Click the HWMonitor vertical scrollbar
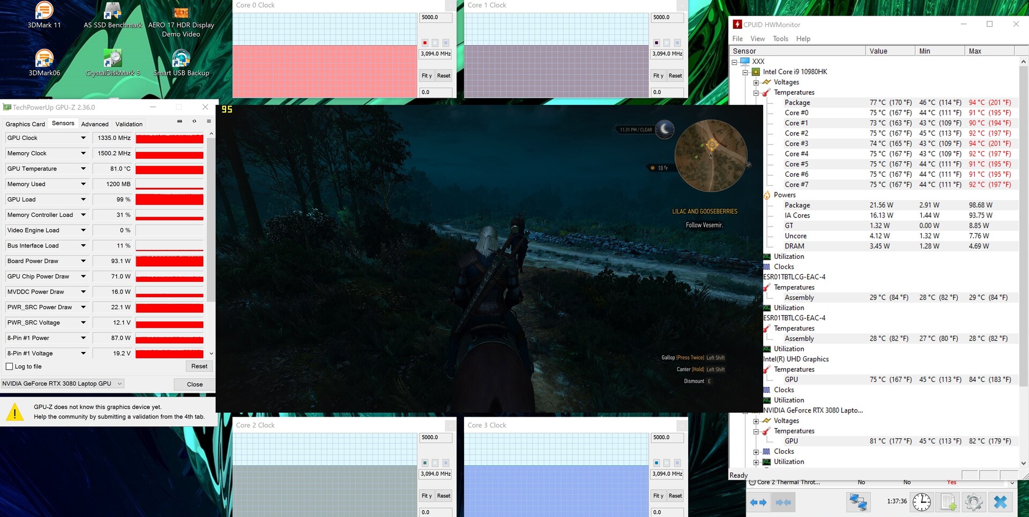The image size is (1029, 517). pos(1023,263)
